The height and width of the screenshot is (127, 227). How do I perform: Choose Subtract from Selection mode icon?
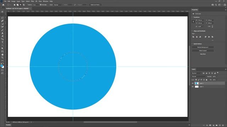21,5
